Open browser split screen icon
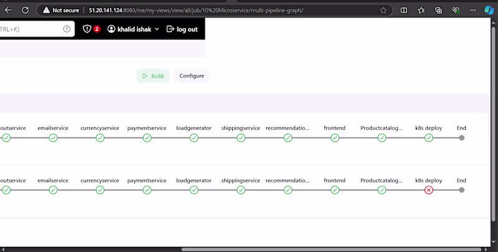Screen dimensions: 498x252 click(x=403, y=10)
